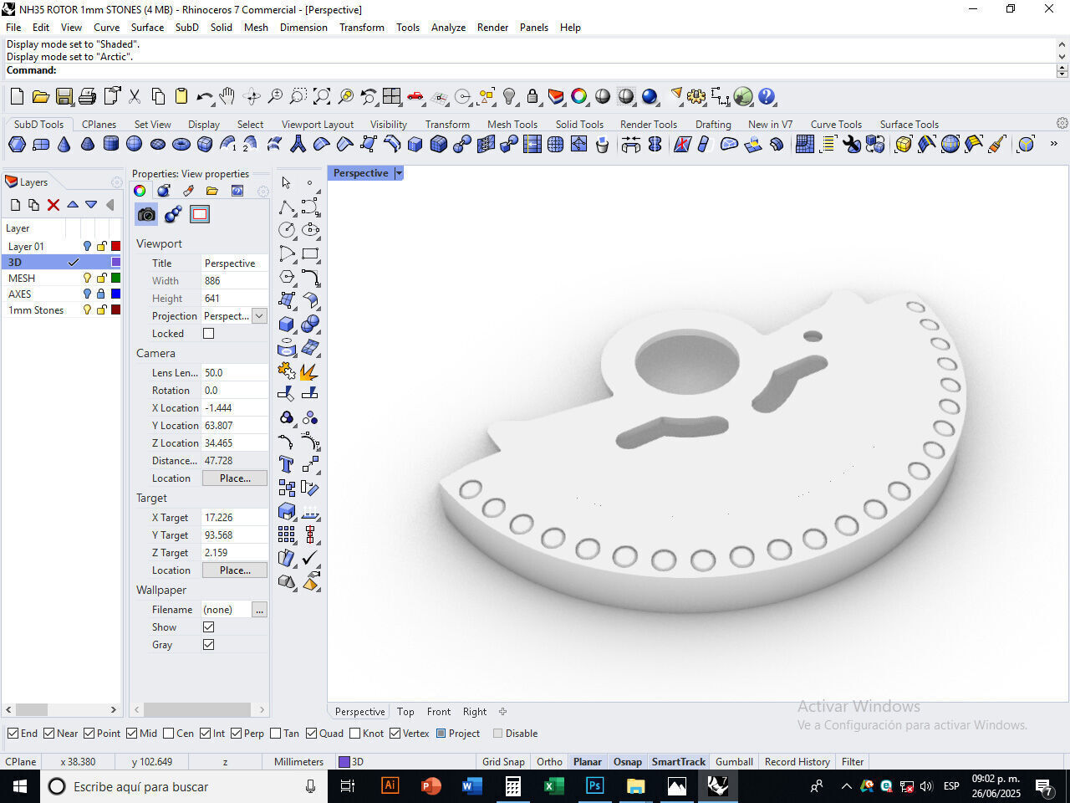Browse wallpaper file with ellipsis button
This screenshot has height=803, width=1070.
(x=260, y=610)
